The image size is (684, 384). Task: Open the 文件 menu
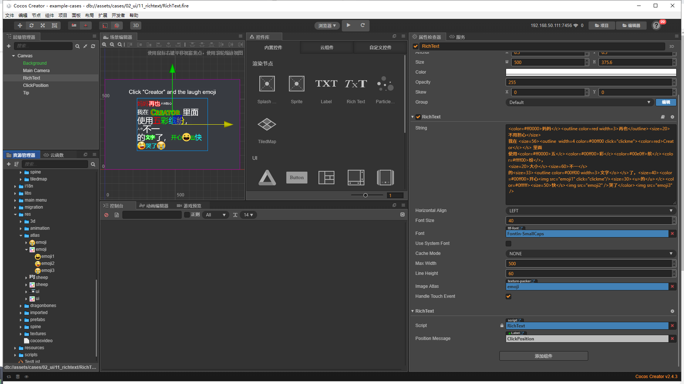10,16
